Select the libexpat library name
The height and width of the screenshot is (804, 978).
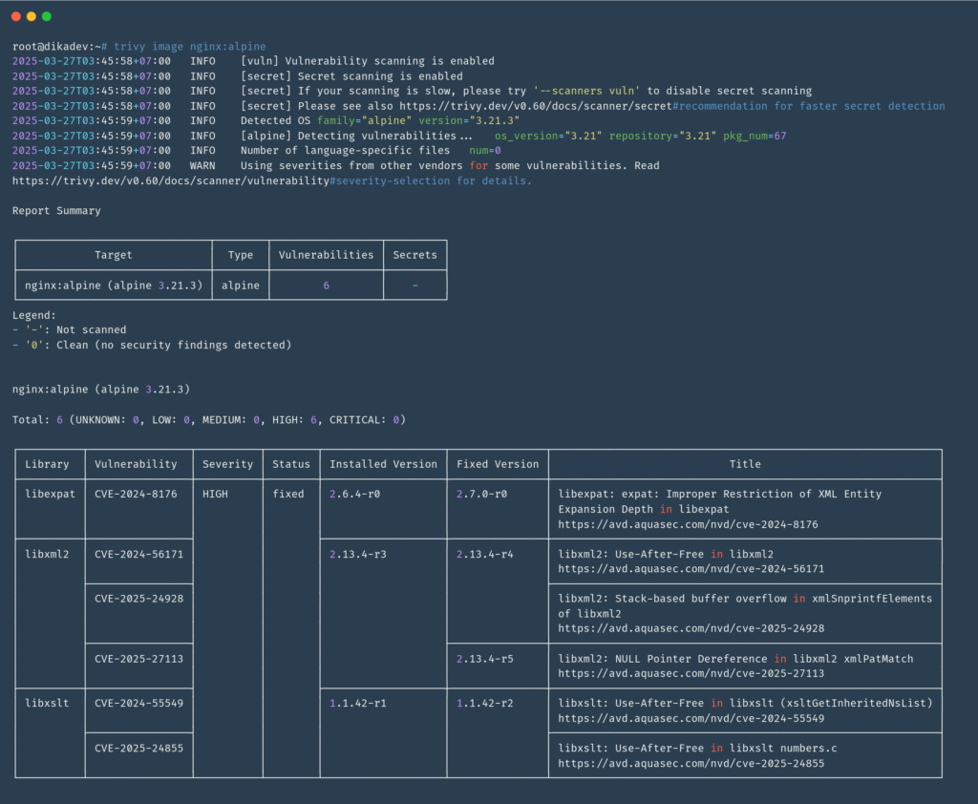click(49, 494)
